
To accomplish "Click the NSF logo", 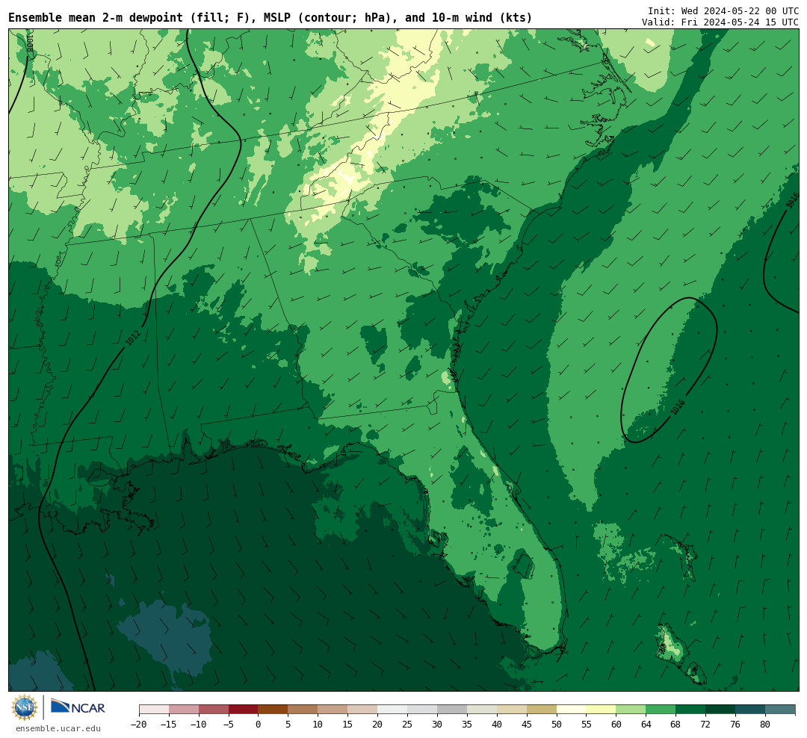I will (25, 707).
